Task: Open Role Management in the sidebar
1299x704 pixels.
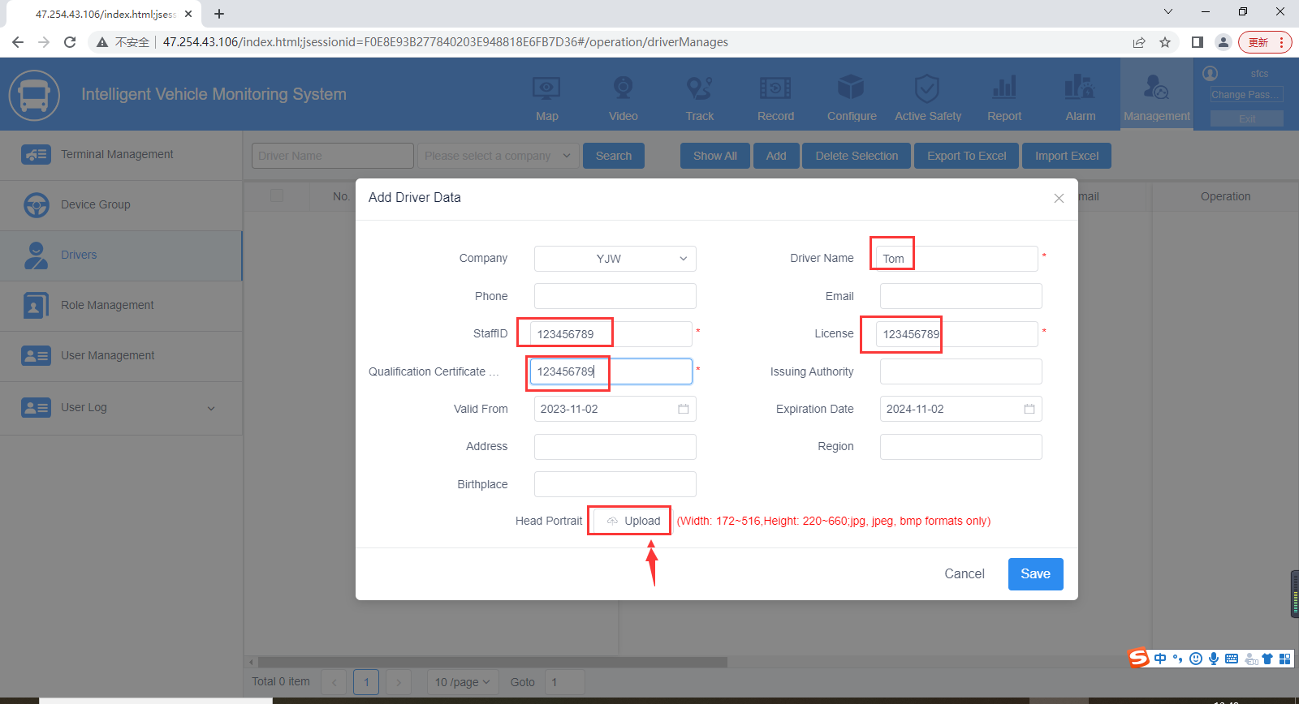Action: click(121, 306)
